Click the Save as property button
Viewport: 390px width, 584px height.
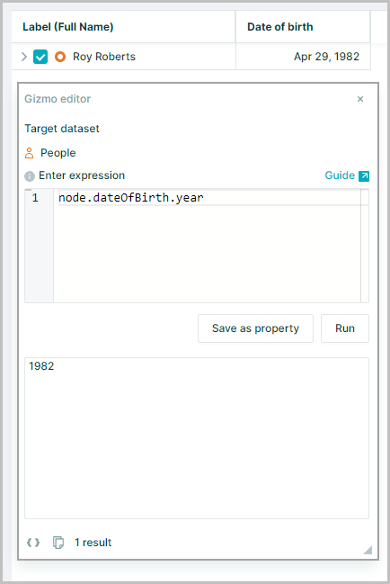pos(255,328)
